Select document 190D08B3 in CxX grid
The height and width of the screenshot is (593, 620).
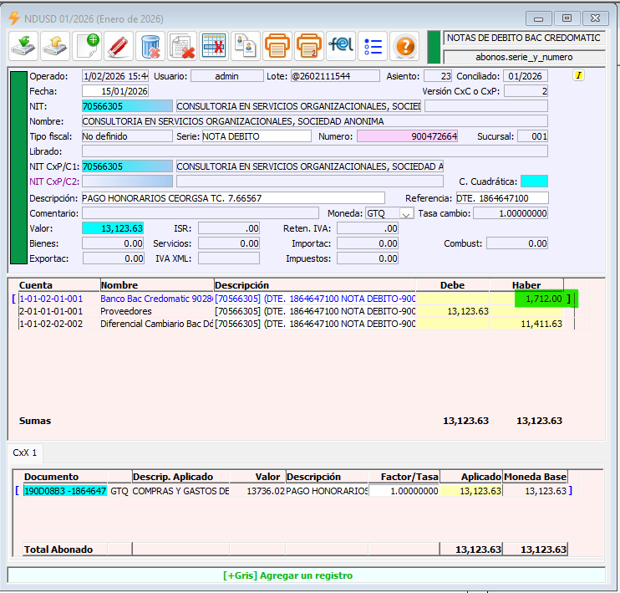point(65,491)
